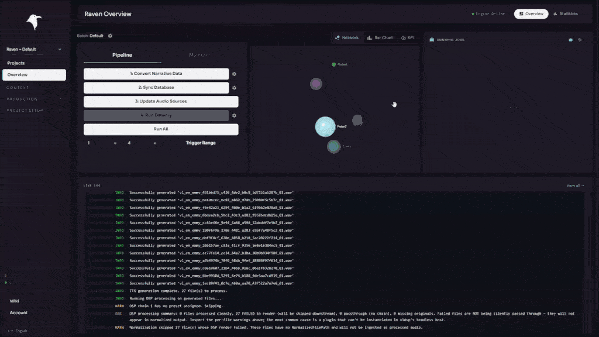
Task: Click the Trigger Range button
Action: click(x=201, y=143)
